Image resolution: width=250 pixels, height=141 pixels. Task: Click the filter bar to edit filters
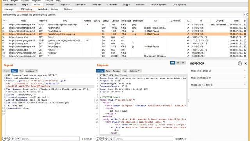point(123,15)
